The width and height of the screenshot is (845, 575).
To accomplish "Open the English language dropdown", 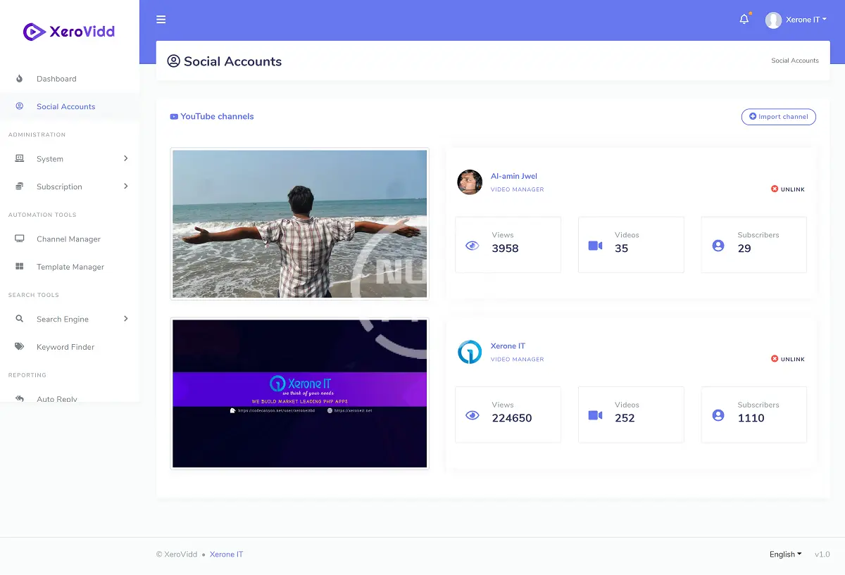I will 785,555.
